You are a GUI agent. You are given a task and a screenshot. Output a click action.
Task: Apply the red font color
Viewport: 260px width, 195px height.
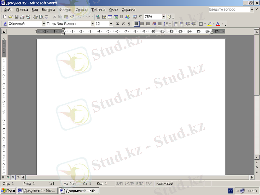pyautogui.click(x=218, y=24)
